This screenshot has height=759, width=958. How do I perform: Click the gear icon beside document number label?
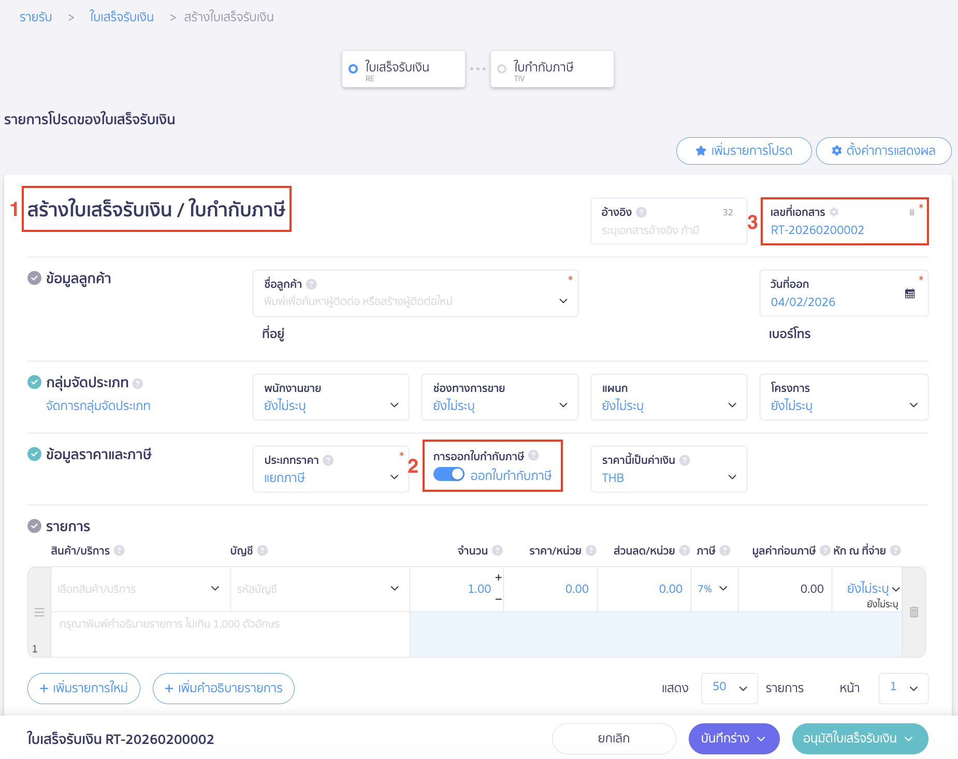pyautogui.click(x=834, y=212)
